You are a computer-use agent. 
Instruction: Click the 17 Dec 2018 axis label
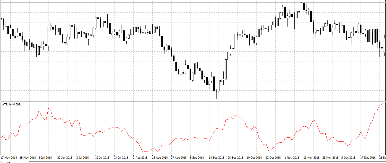point(368,158)
